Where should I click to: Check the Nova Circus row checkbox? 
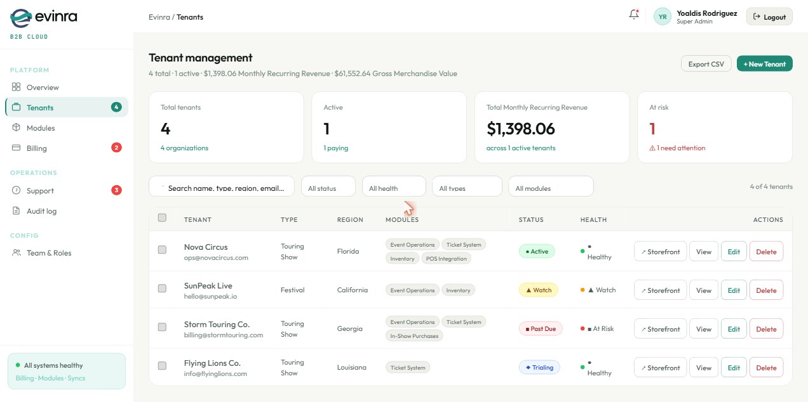pyautogui.click(x=162, y=250)
